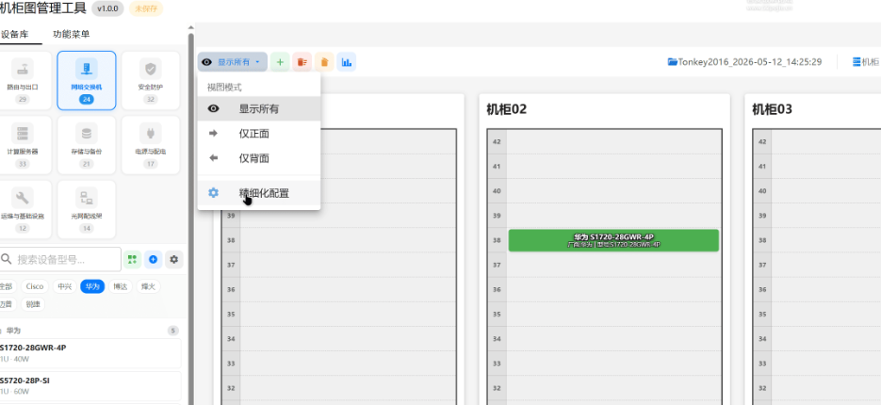Click the 机柜03 cabinet title
This screenshot has height=405, width=881.
click(772, 109)
